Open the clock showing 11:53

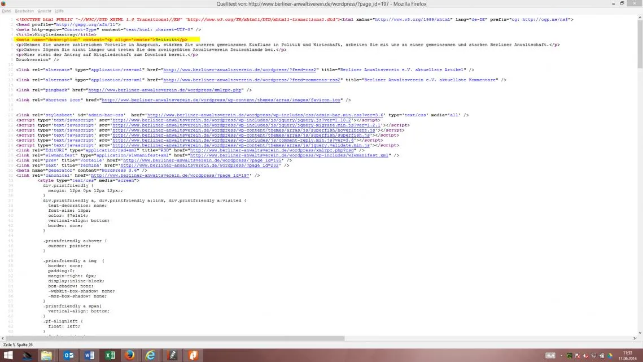tap(628, 356)
